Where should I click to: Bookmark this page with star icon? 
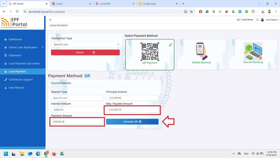(191, 12)
